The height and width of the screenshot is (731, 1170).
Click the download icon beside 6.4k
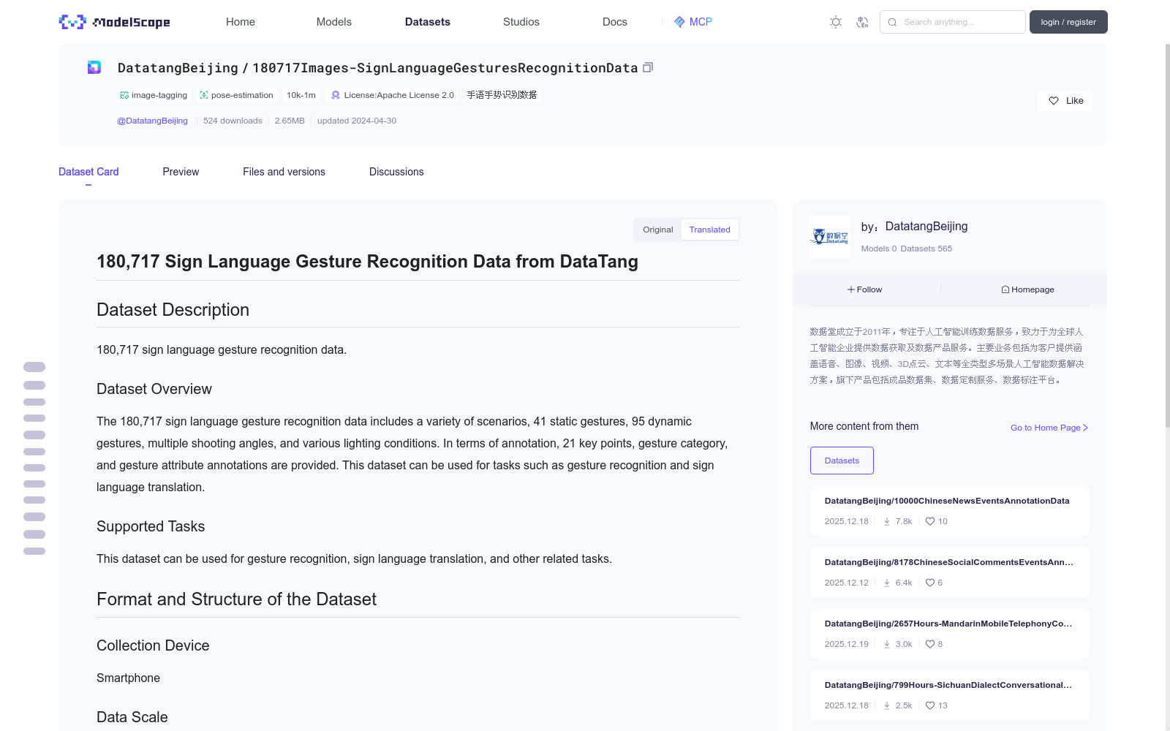pyautogui.click(x=887, y=583)
